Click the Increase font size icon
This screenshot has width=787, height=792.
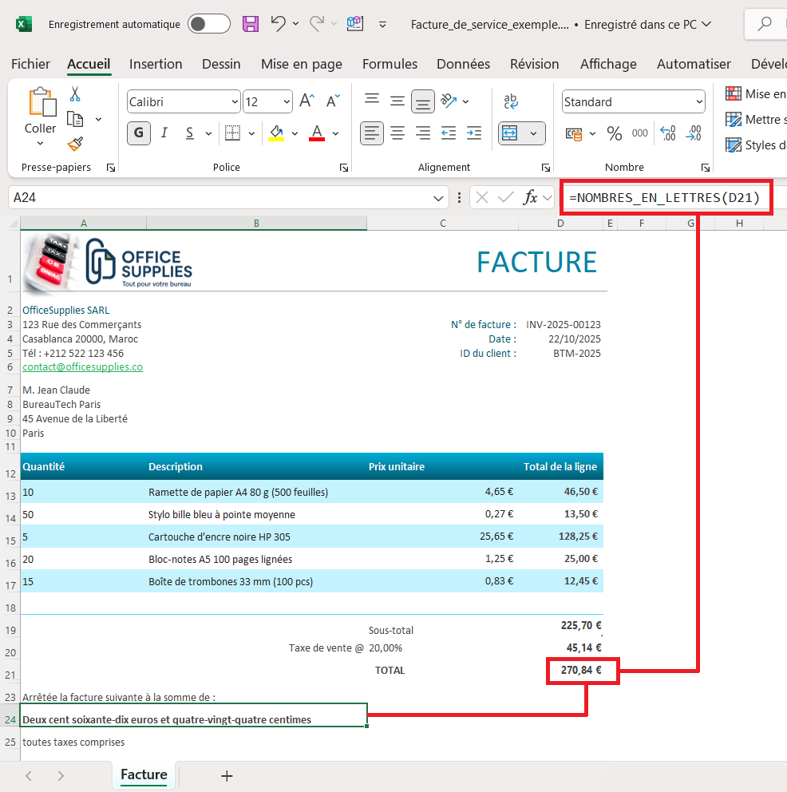coord(306,101)
